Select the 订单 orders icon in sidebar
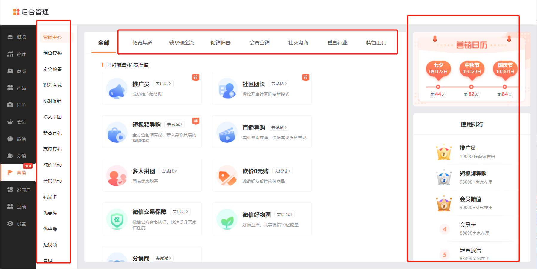 [10, 105]
